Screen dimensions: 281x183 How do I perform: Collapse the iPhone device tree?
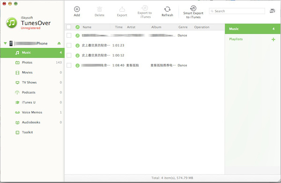click(5, 43)
